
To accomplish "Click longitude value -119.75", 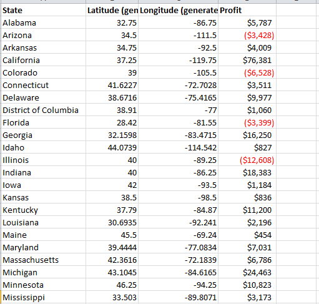I will tap(178, 60).
